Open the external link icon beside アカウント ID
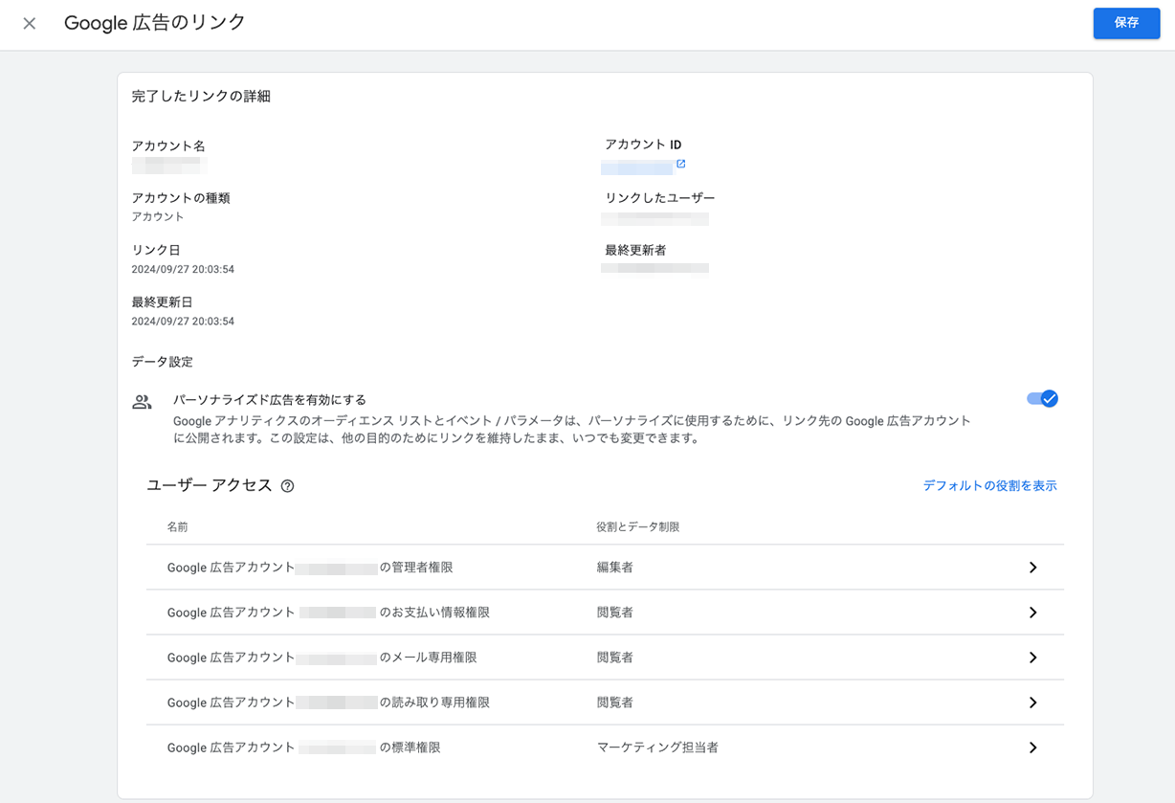Image resolution: width=1175 pixels, height=803 pixels. click(x=681, y=164)
